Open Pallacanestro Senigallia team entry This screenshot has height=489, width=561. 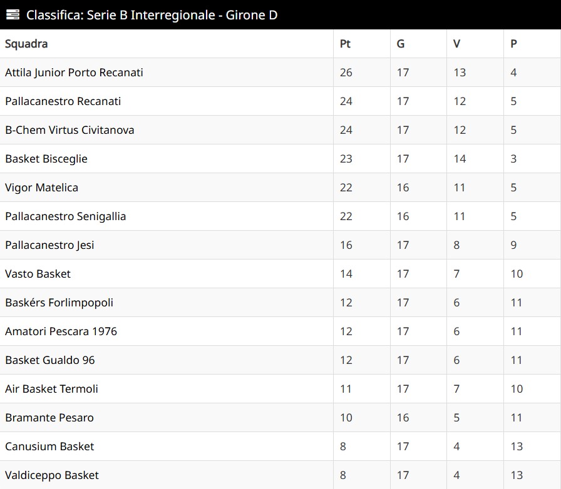coord(65,216)
